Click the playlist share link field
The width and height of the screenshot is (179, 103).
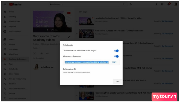(87, 62)
